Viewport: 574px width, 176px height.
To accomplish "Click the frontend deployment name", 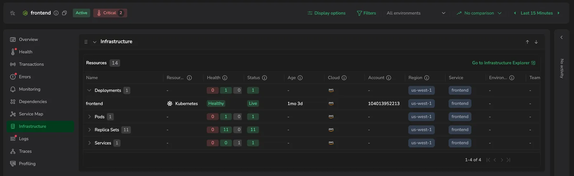I will point(94,104).
